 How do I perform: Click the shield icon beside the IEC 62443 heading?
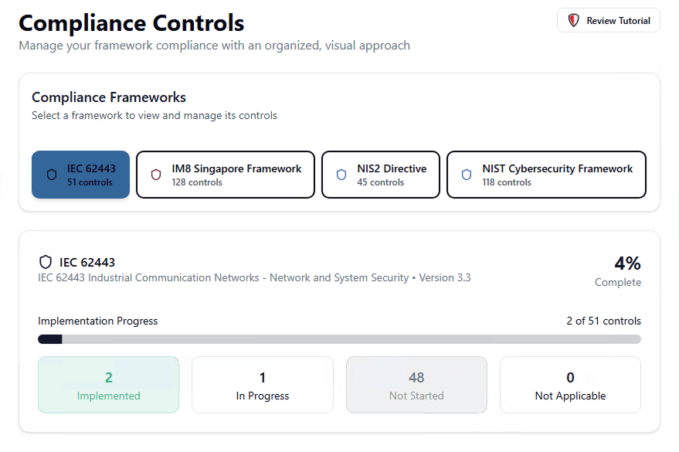pos(43,261)
